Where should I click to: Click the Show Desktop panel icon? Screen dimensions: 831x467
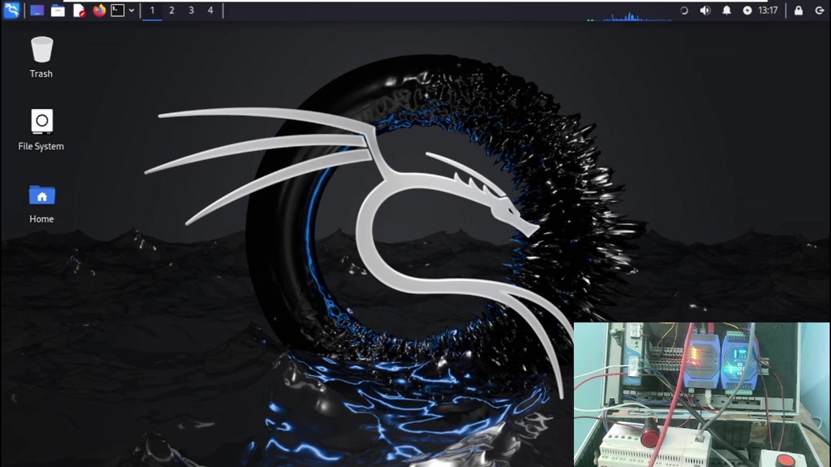pos(37,10)
